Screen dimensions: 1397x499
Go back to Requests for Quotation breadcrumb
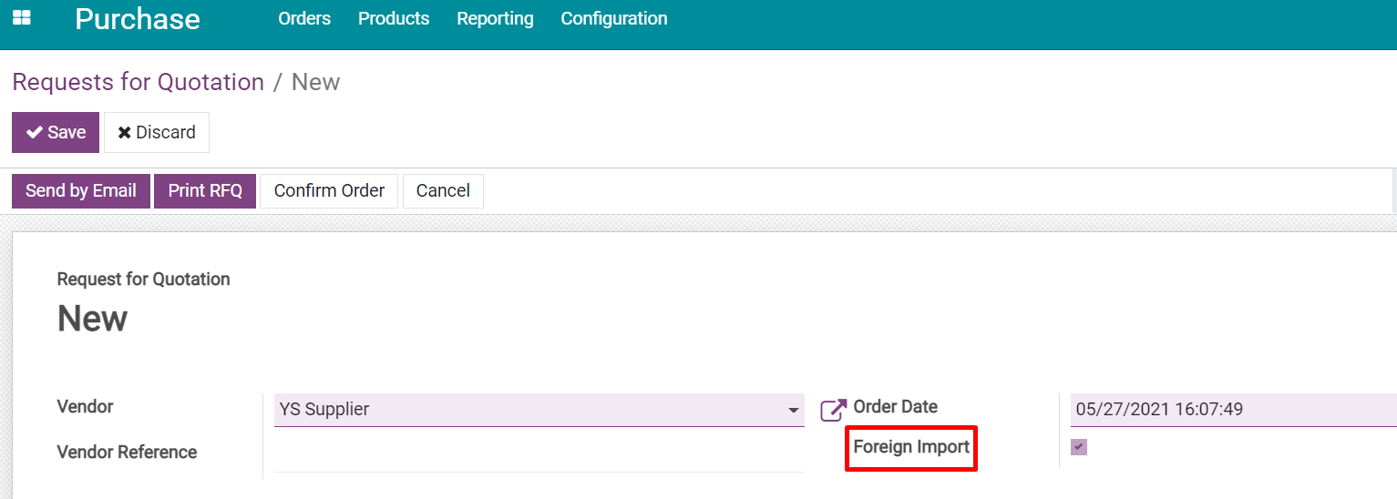(138, 82)
